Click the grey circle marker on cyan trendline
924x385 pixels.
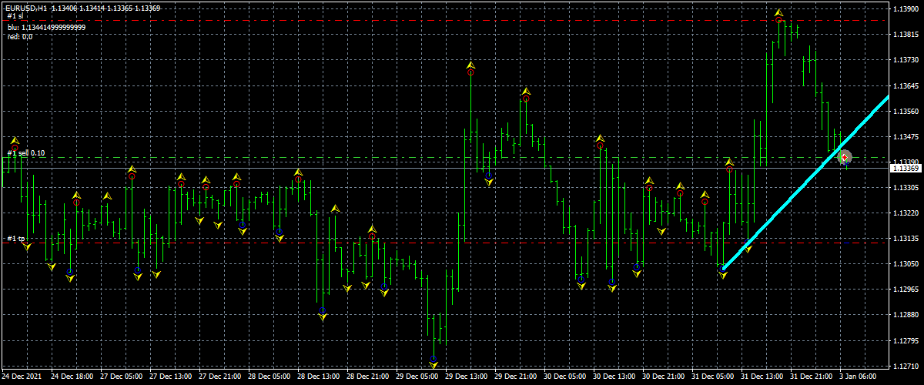pyautogui.click(x=844, y=157)
